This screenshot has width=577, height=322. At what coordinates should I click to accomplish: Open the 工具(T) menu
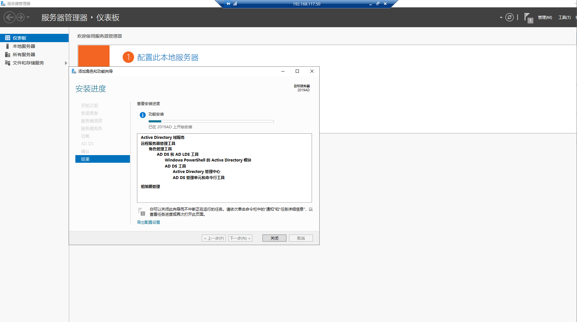(564, 18)
